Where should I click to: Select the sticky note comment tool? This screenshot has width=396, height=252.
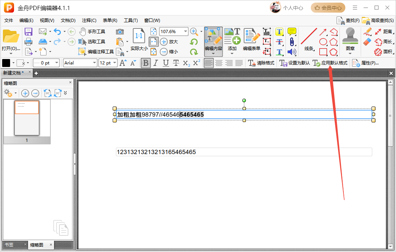pyautogui.click(x=292, y=32)
